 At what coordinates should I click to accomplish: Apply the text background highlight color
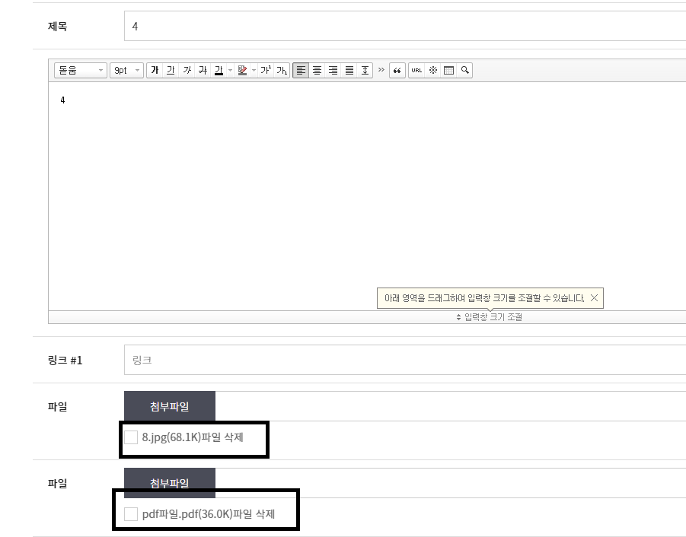click(x=242, y=70)
